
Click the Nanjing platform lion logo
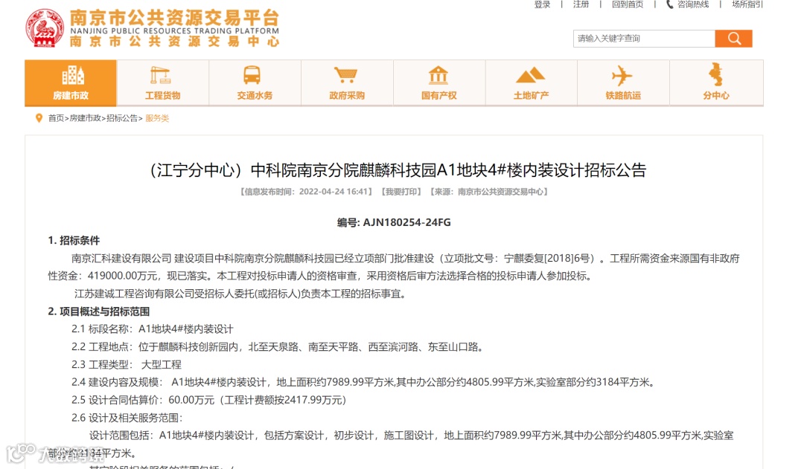[x=45, y=28]
